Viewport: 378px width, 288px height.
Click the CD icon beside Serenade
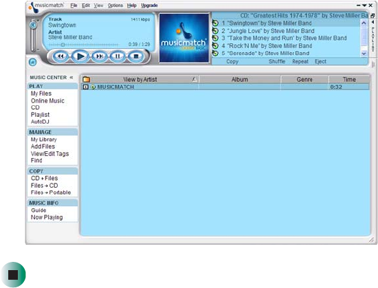[x=215, y=53]
